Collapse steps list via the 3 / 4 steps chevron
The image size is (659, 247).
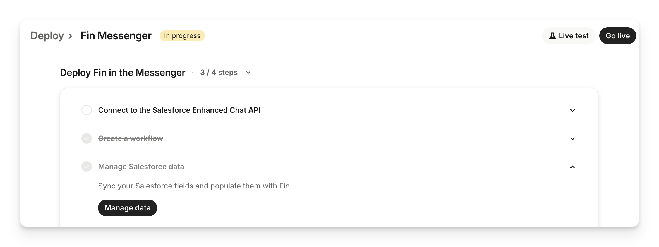248,73
